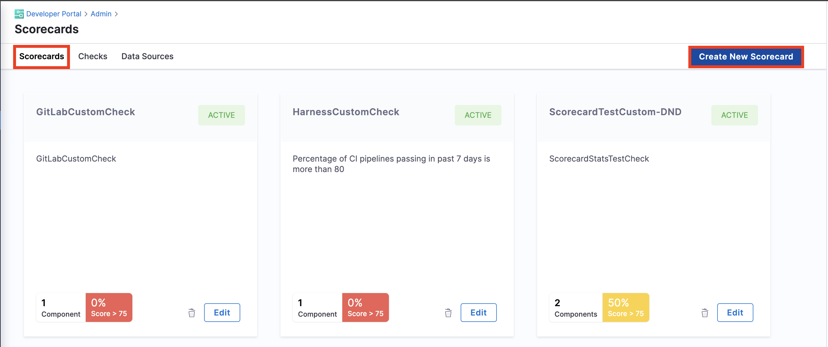This screenshot has height=347, width=828.
Task: Click Create New Scorecard button
Action: [746, 57]
